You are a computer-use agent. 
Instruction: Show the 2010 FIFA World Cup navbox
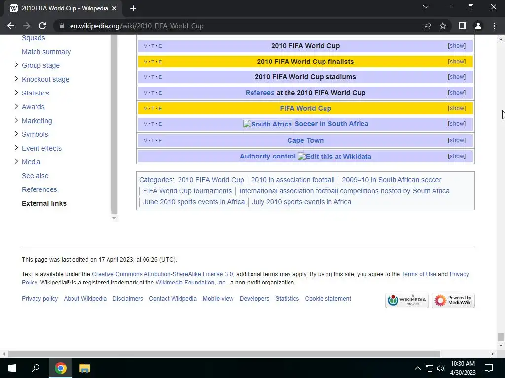tap(457, 46)
